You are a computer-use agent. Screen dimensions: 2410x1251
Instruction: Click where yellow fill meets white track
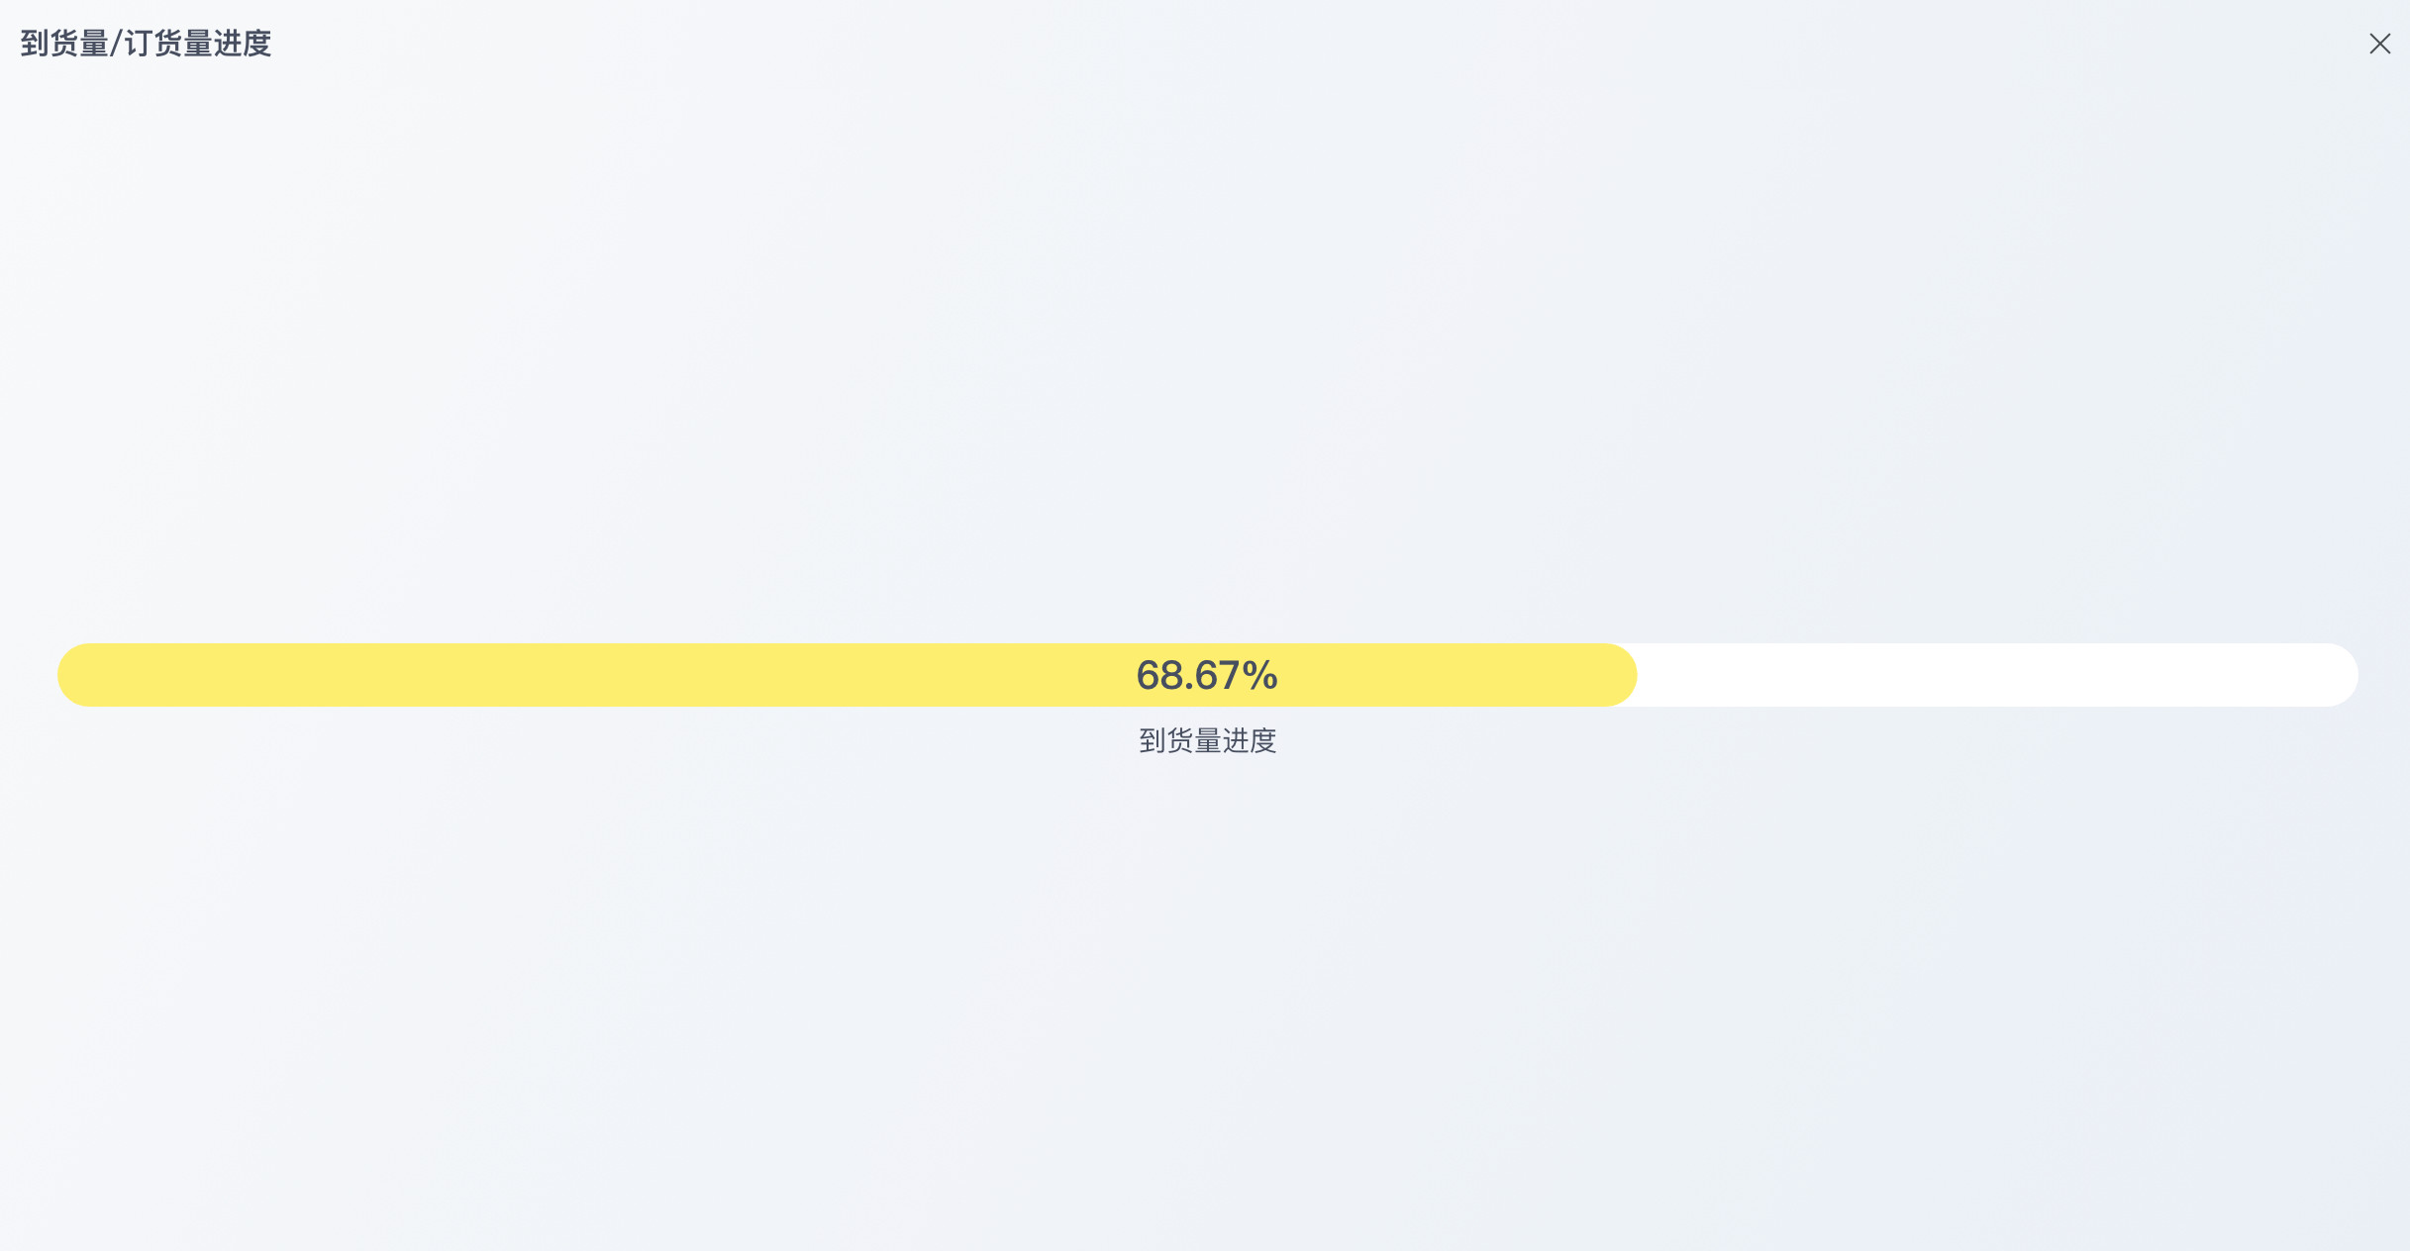[x=1634, y=675]
